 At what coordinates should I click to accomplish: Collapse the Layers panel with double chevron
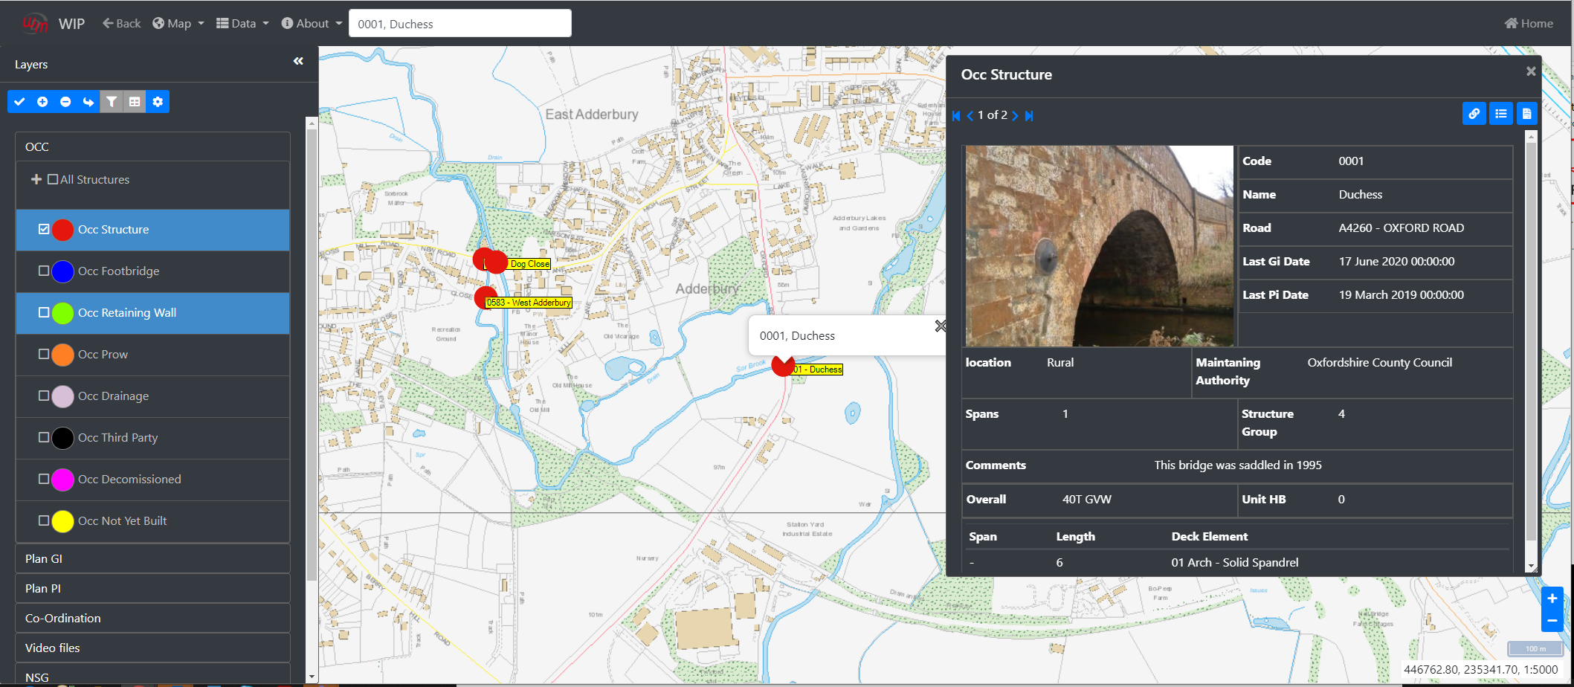tap(298, 62)
